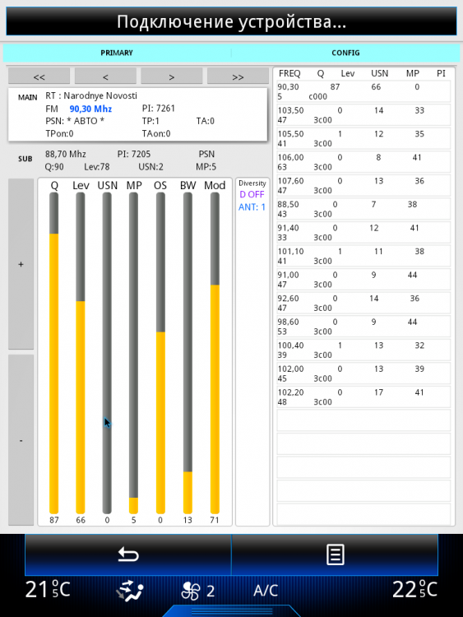Open the menu list icon
The image size is (463, 617).
pos(336,554)
